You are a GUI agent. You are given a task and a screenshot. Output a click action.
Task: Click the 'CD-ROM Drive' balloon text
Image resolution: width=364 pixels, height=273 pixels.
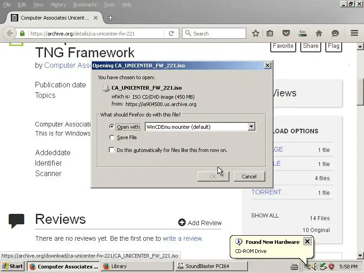coord(251,251)
